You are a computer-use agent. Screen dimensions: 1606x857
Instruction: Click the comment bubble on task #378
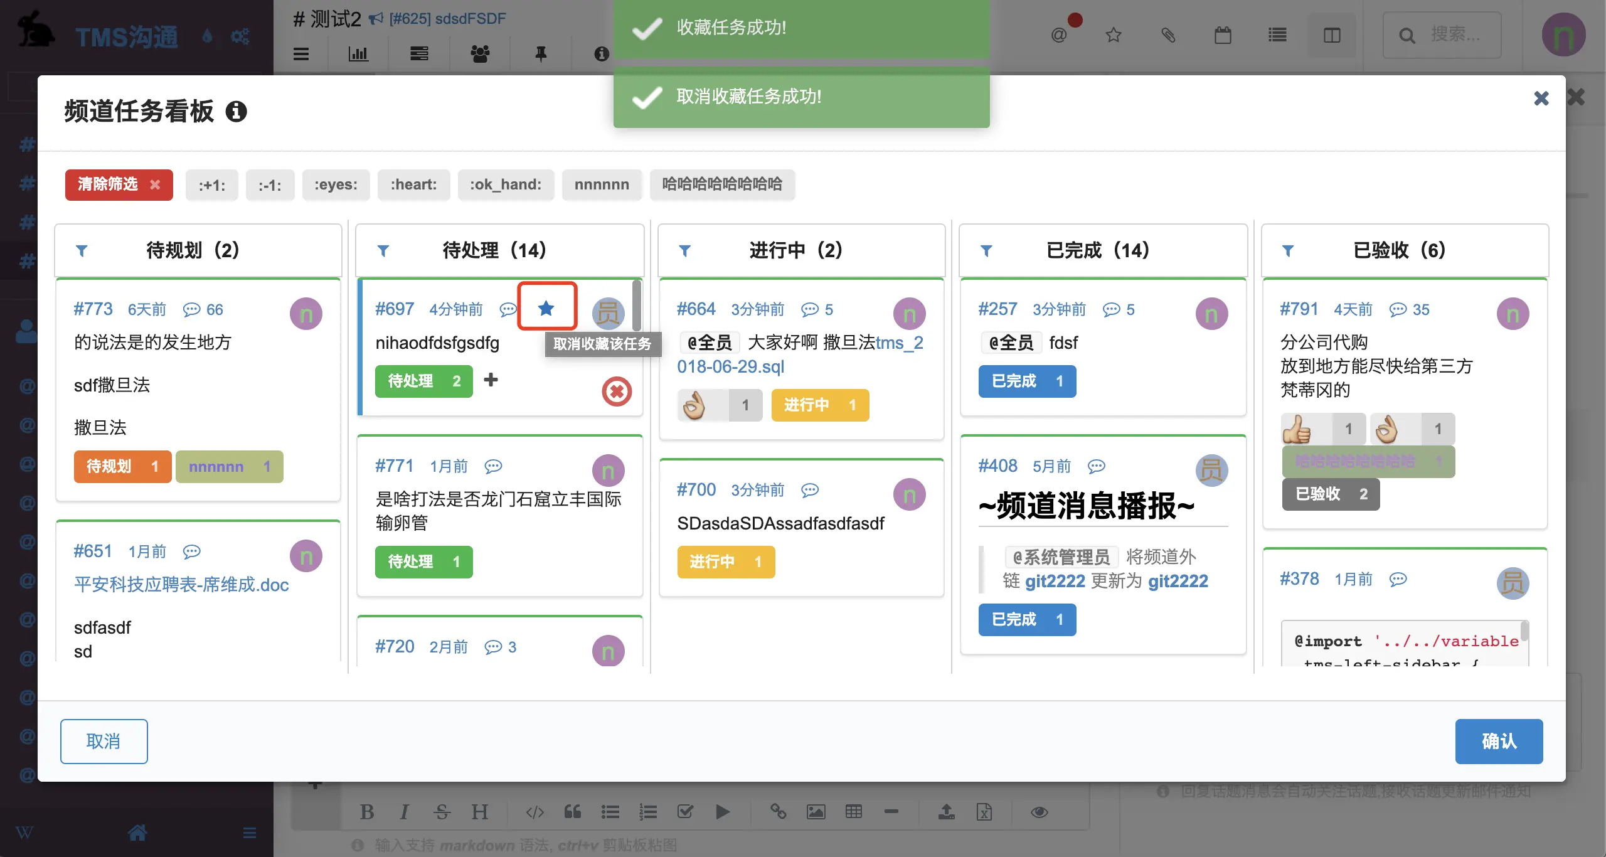pyautogui.click(x=1398, y=579)
